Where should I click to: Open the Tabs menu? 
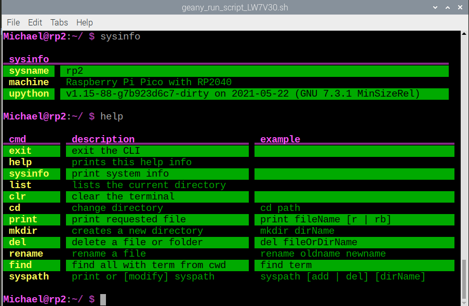59,22
